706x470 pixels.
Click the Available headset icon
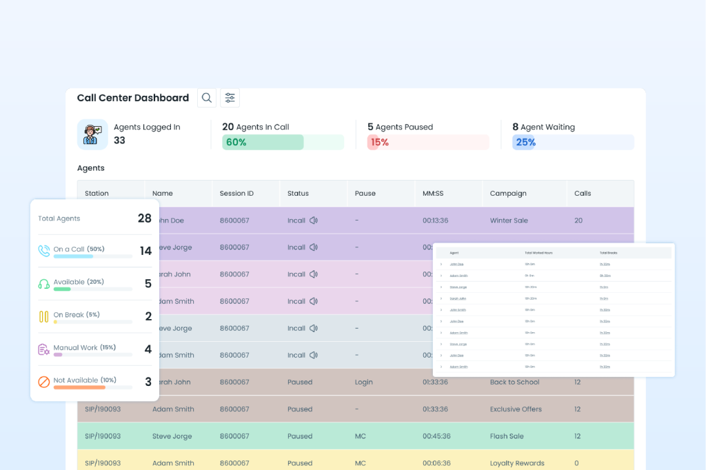pyautogui.click(x=44, y=284)
